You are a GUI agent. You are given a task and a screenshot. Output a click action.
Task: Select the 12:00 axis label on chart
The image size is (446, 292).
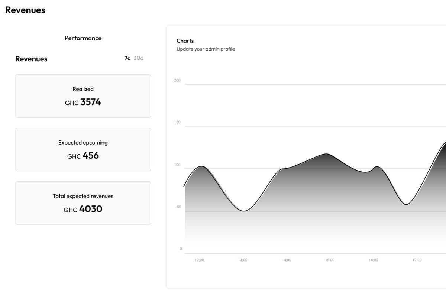pos(199,260)
